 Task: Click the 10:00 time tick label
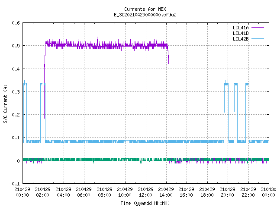pos(125,195)
